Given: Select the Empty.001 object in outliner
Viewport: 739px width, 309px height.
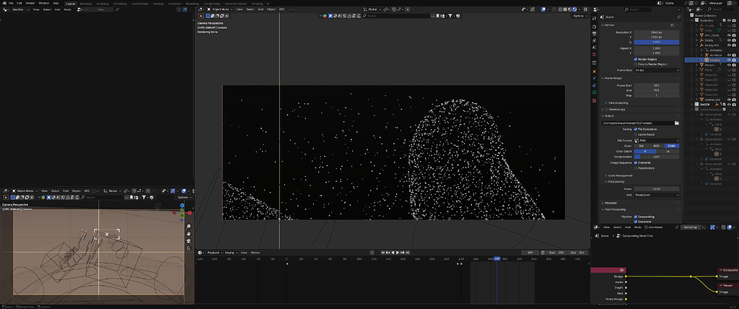Looking at the screenshot, I should 712,45.
